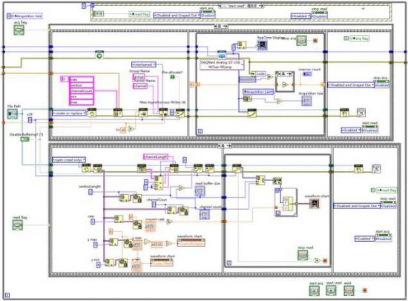This screenshot has height=301, width=408.
Task: Select the acq flag boolean terminal
Action: coord(19,30)
